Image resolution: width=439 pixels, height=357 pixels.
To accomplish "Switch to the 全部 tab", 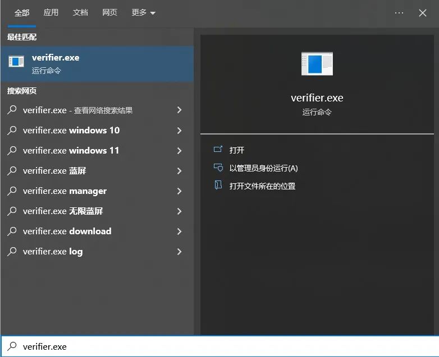I will tap(22, 13).
